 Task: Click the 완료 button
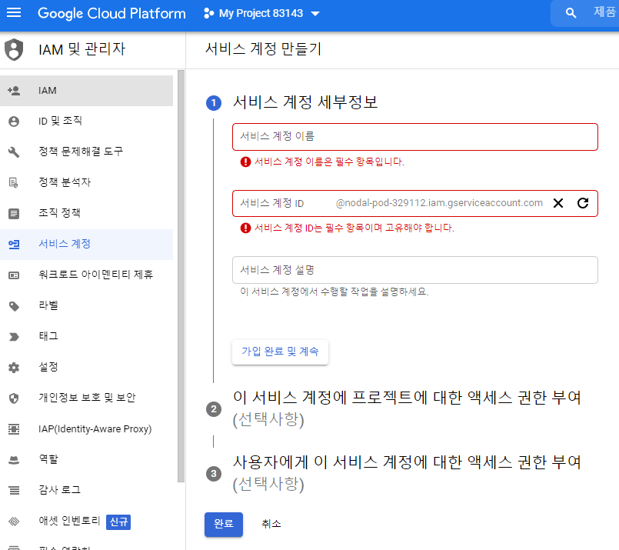224,525
